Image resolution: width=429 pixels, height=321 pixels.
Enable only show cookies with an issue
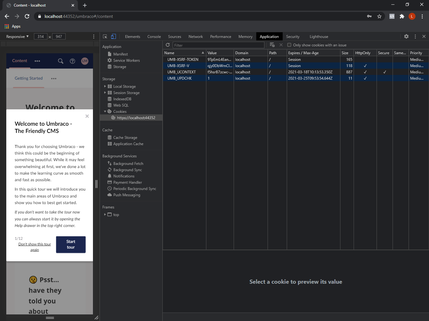pos(289,45)
